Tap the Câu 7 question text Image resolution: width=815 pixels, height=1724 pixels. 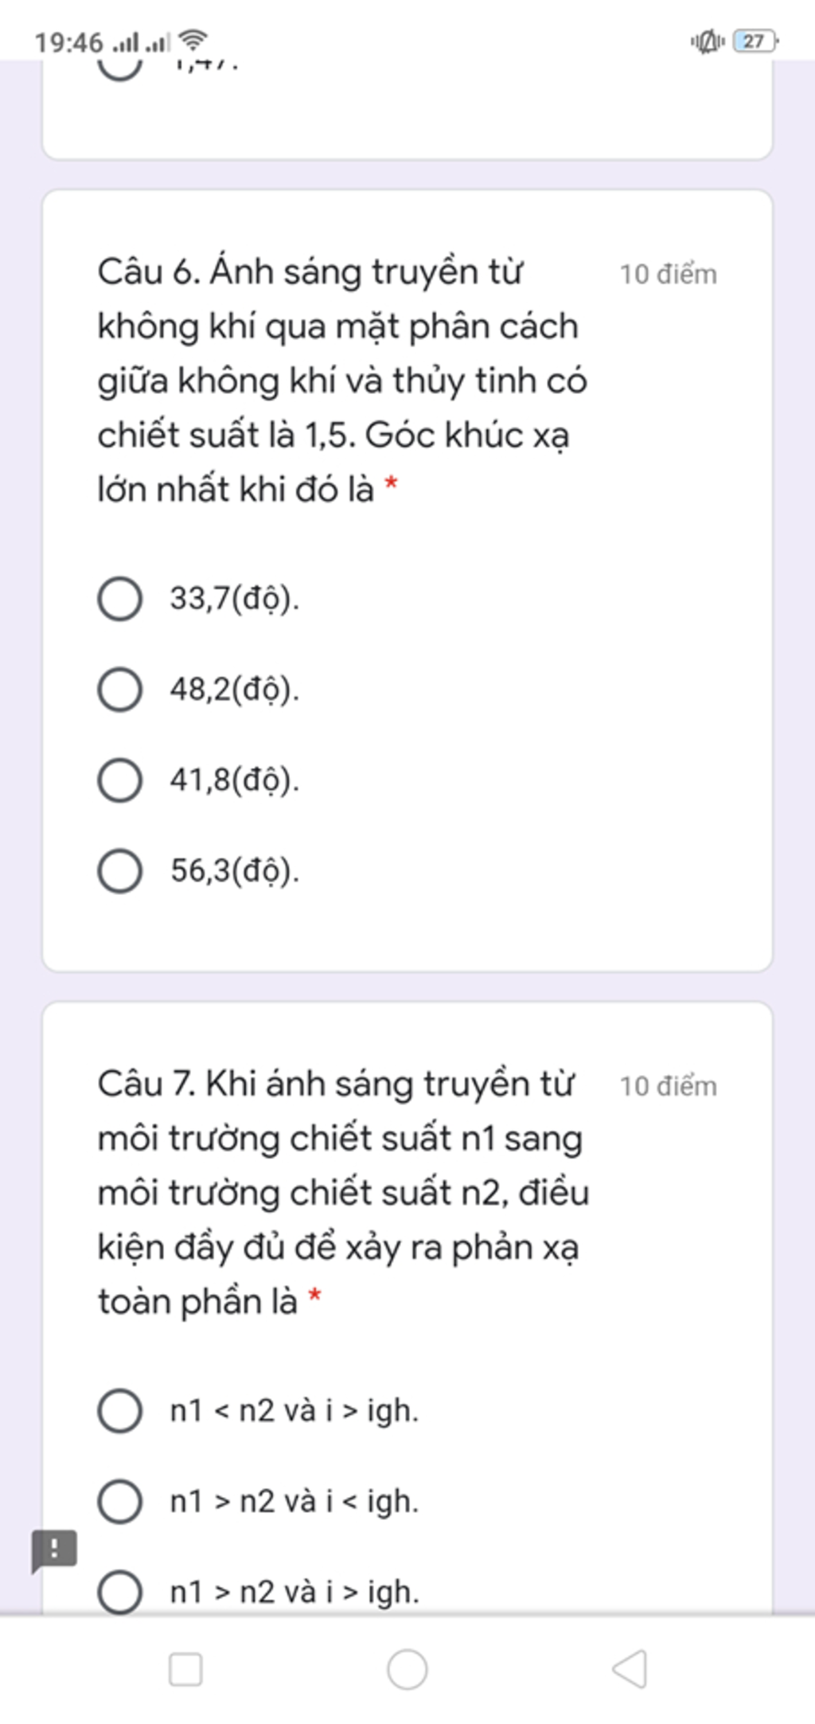[x=343, y=1192]
